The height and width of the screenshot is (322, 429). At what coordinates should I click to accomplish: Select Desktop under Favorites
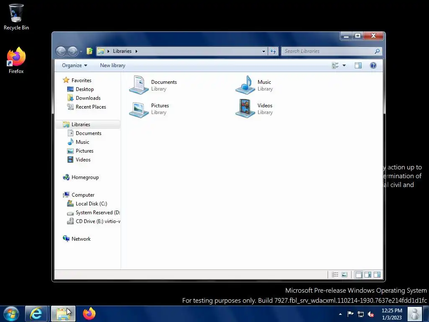coord(85,89)
